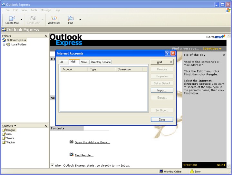
Task: Open the Create Mail stationery dropdown arrow
Action: click(x=22, y=20)
